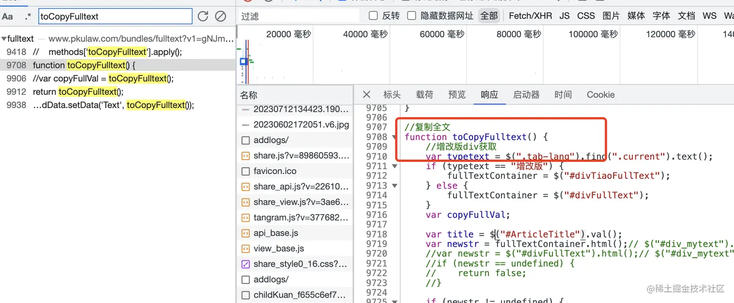The height and width of the screenshot is (303, 734).
Task: Open search result line 9708
Action: (117, 65)
